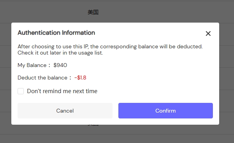Select the $940 balance value
This screenshot has width=234, height=143.
pos(60,65)
